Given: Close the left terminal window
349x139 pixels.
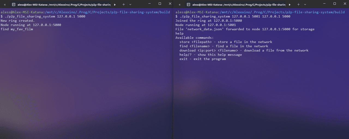Looking at the screenshot, I should pos(170,4).
